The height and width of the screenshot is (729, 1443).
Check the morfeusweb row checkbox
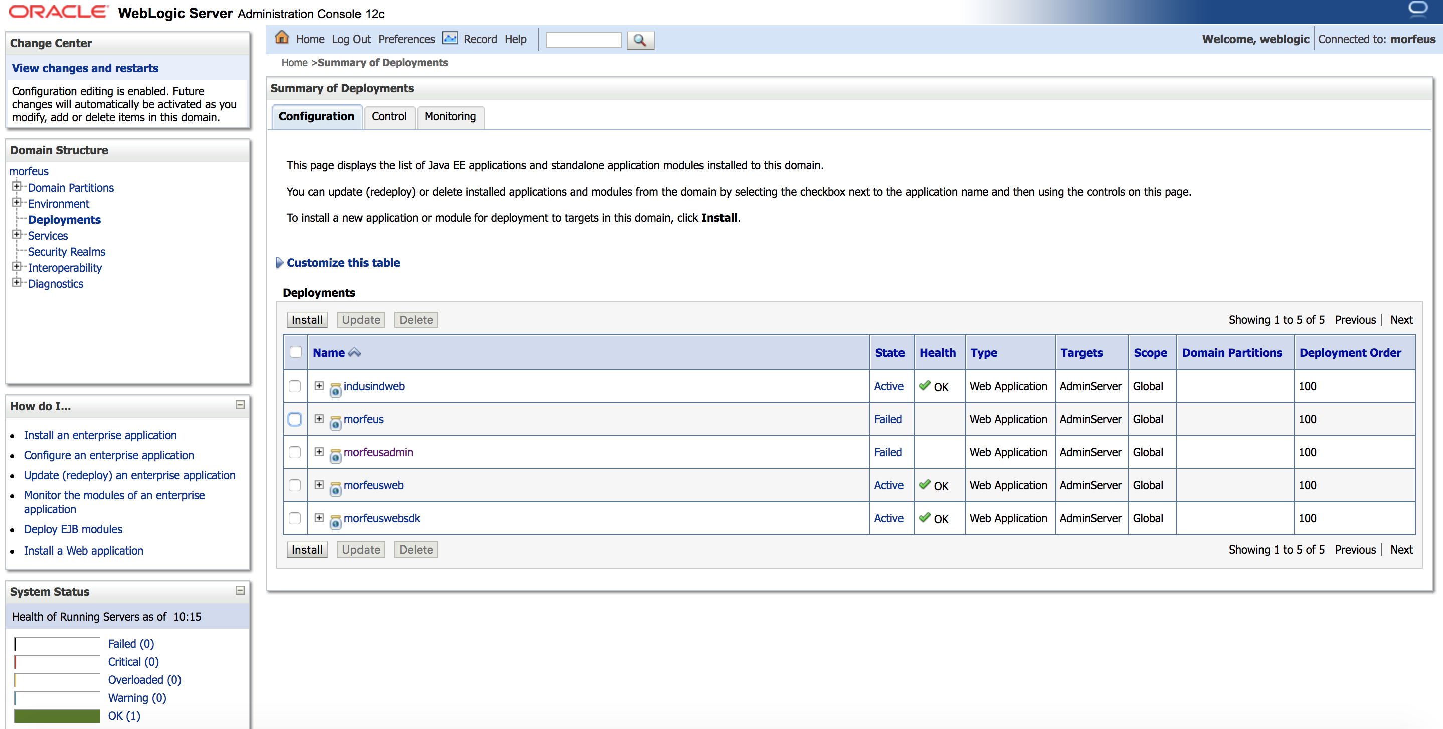295,485
